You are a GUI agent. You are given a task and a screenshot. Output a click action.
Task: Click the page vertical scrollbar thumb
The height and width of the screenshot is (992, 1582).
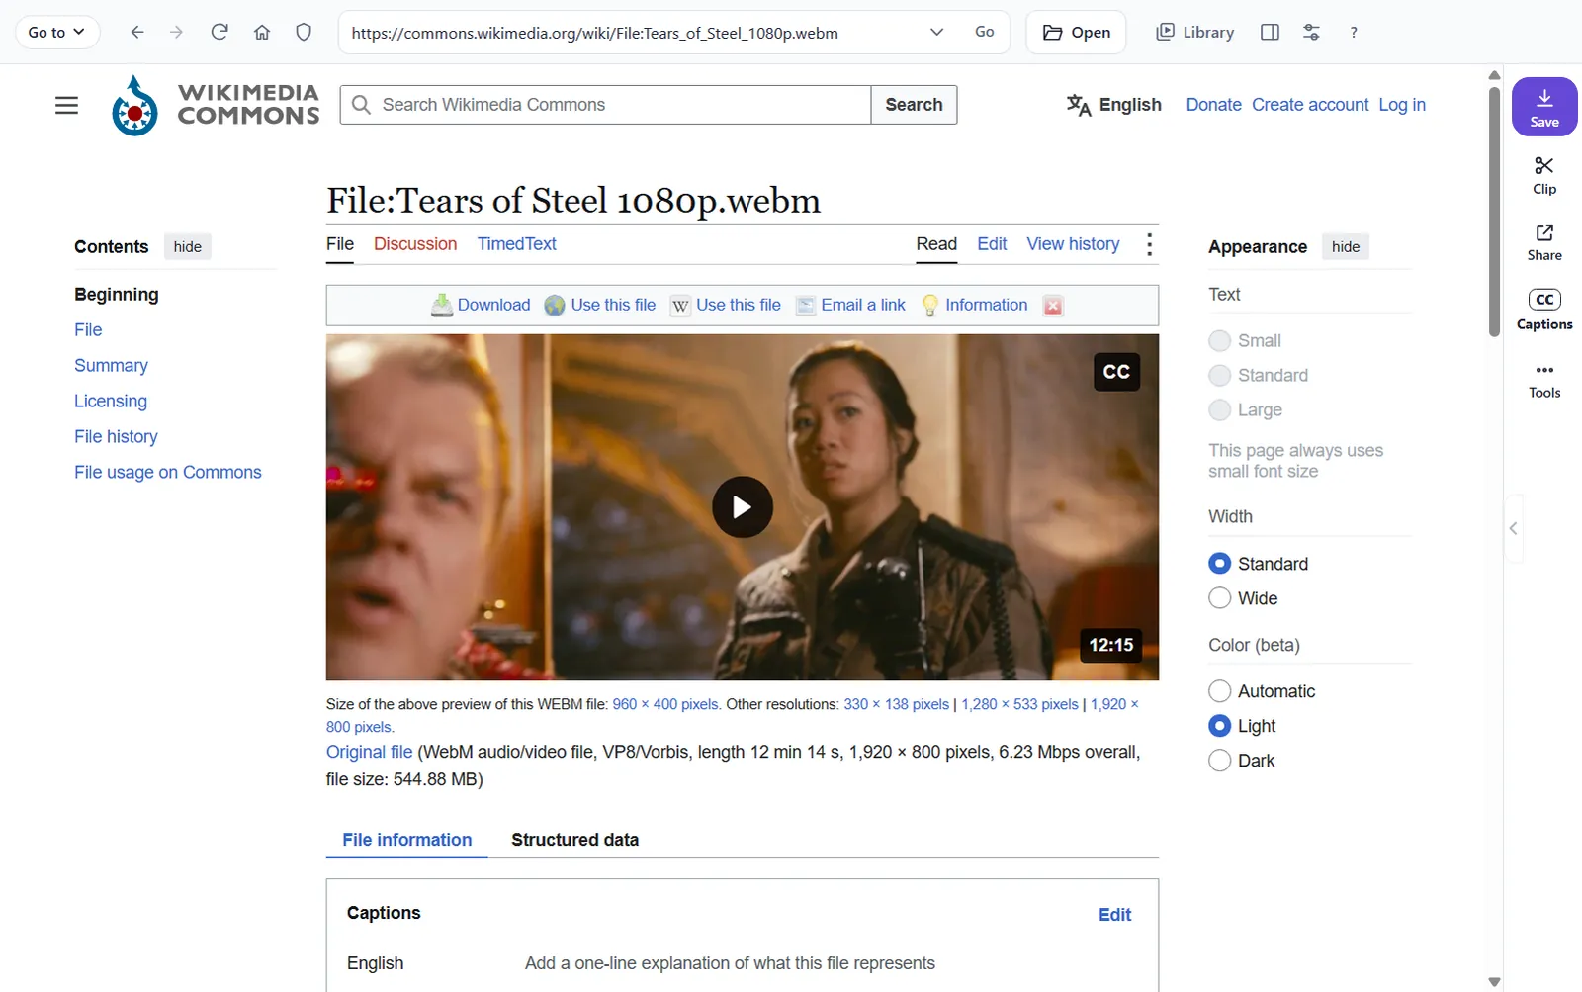[1494, 212]
